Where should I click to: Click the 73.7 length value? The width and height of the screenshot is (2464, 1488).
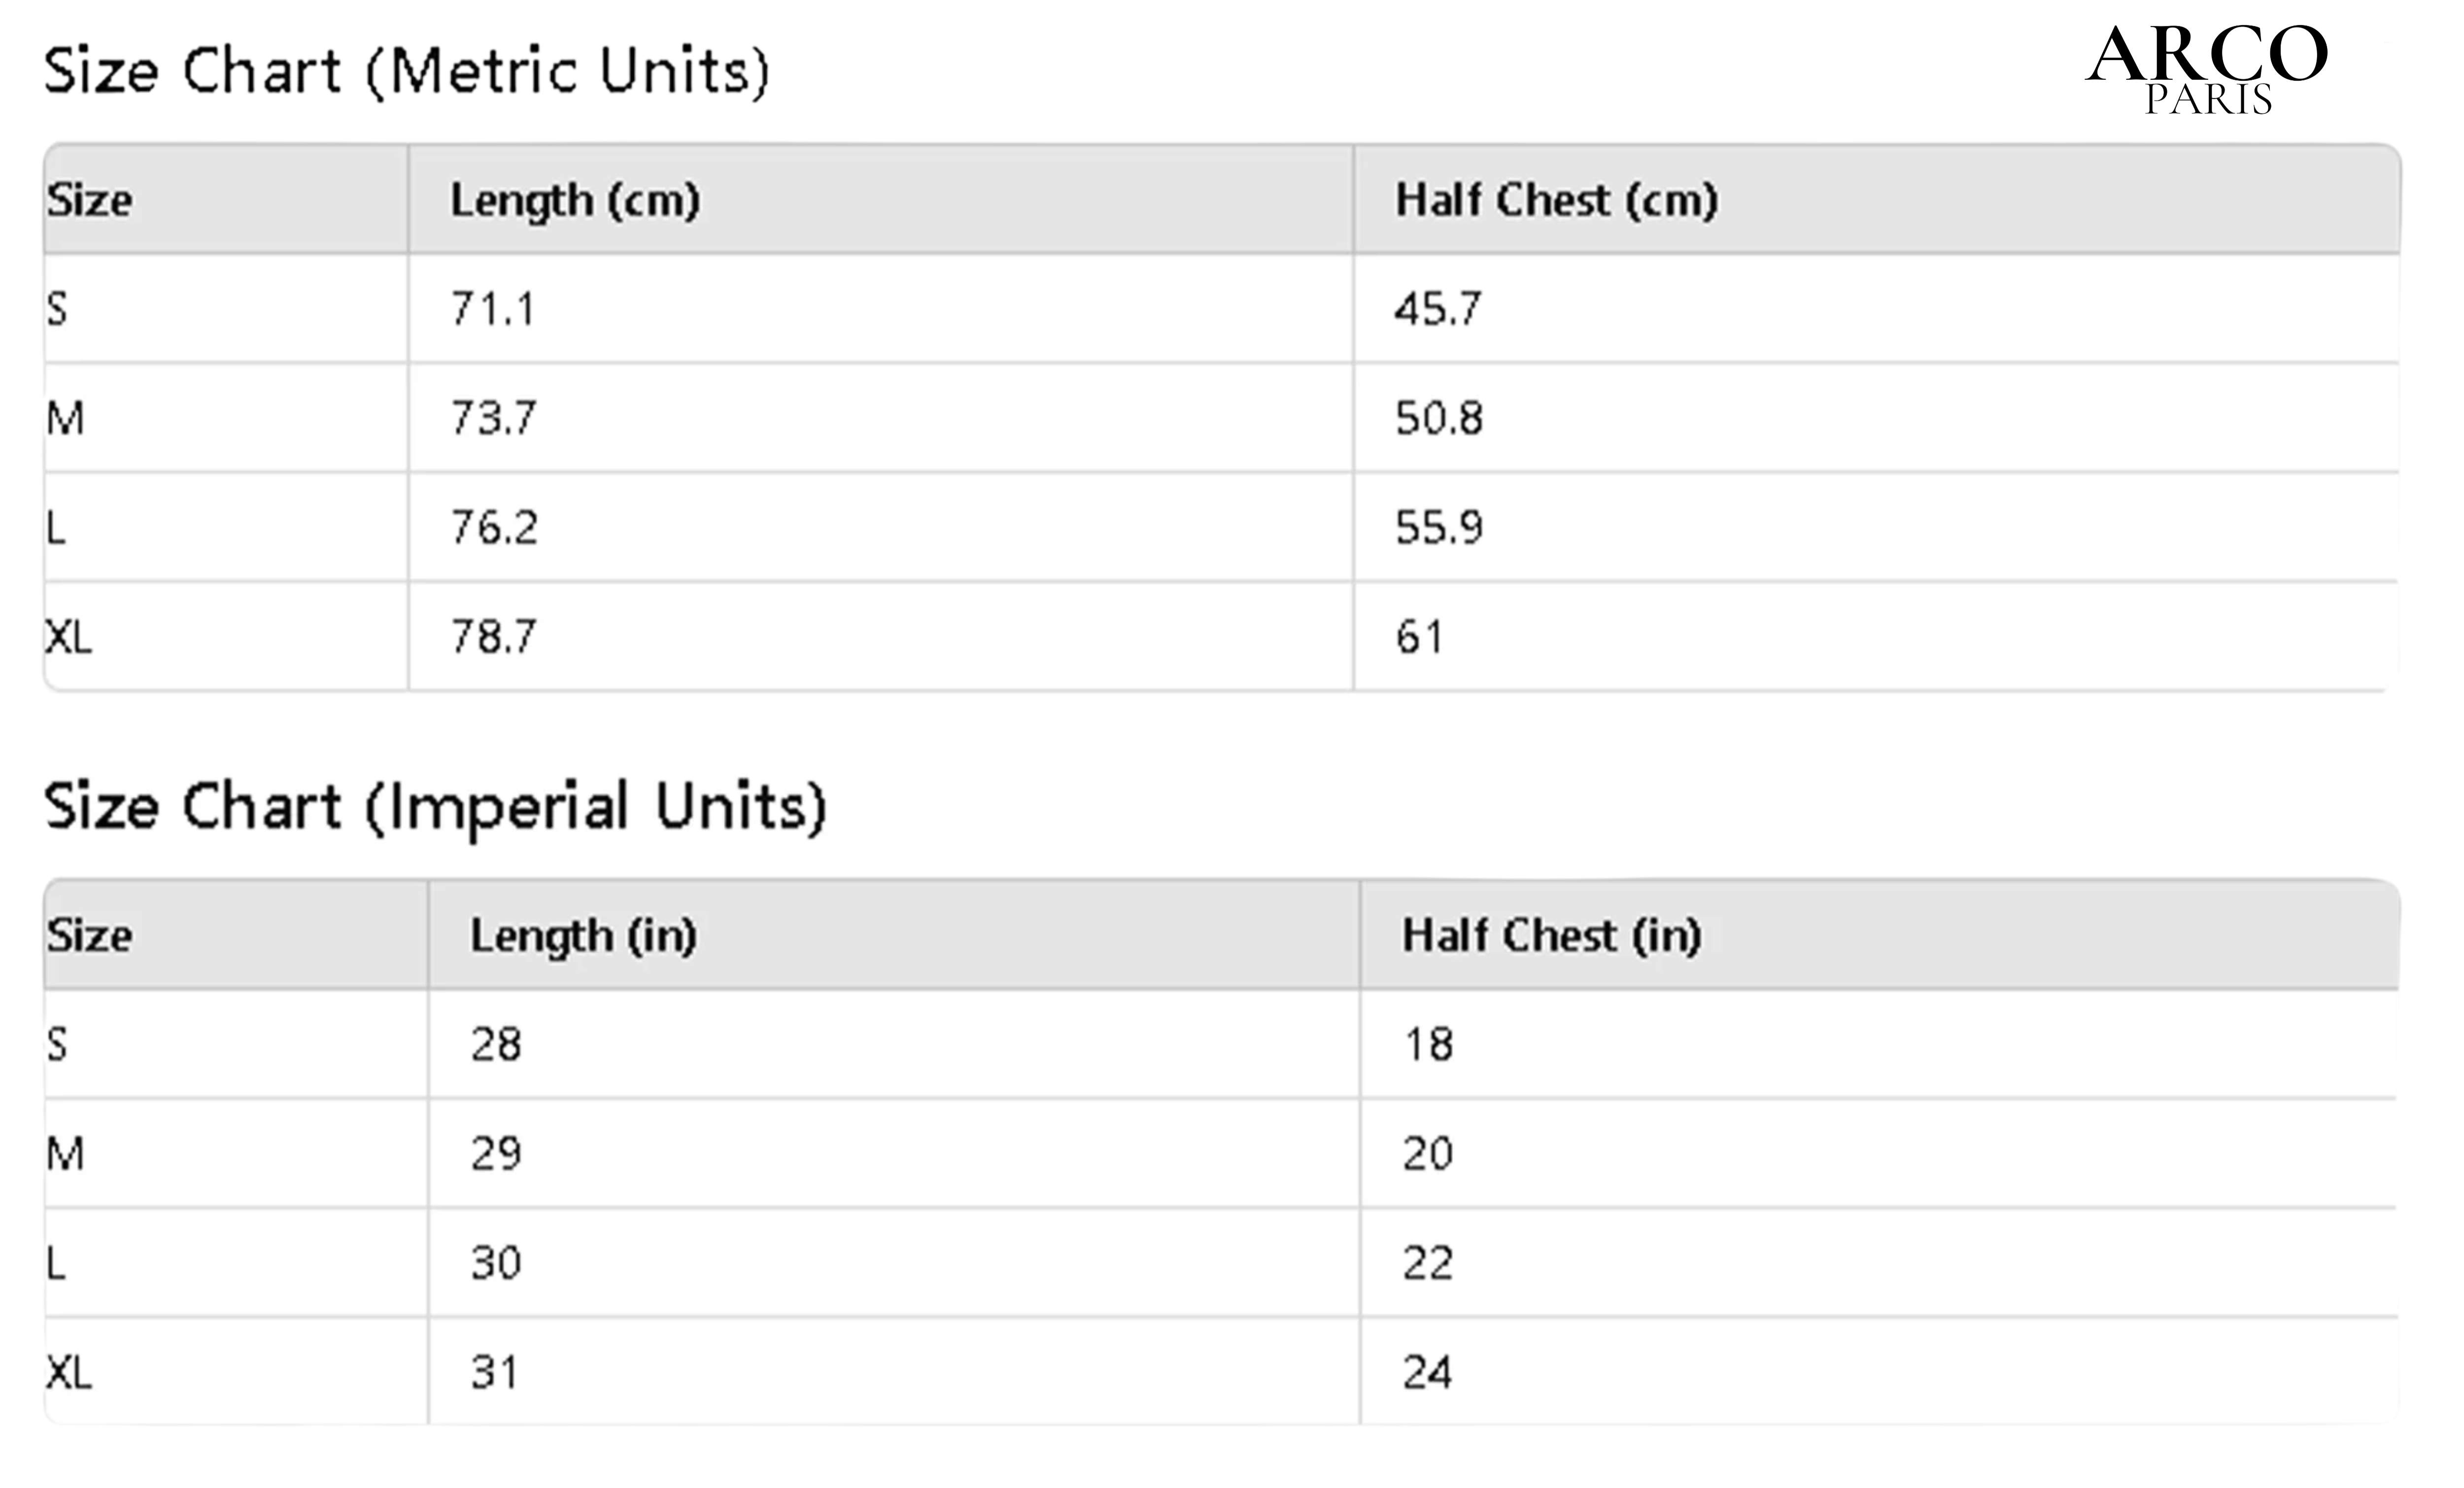click(x=493, y=418)
